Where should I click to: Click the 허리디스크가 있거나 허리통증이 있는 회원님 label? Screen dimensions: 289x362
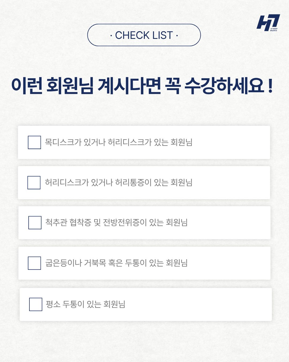119,183
